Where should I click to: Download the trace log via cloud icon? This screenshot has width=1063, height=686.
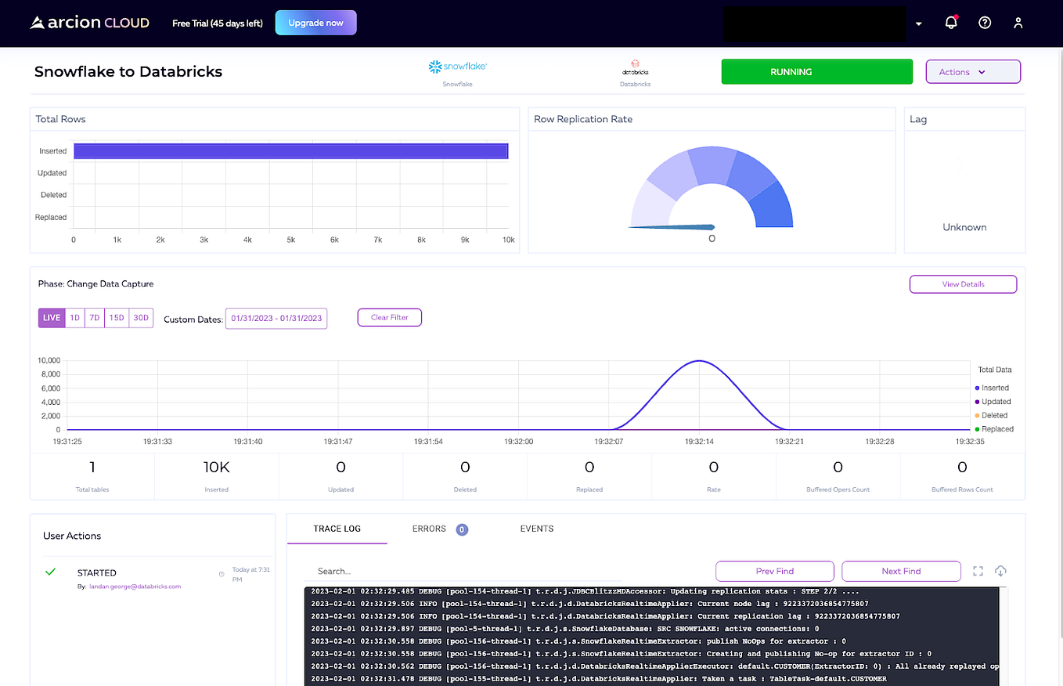[1000, 571]
